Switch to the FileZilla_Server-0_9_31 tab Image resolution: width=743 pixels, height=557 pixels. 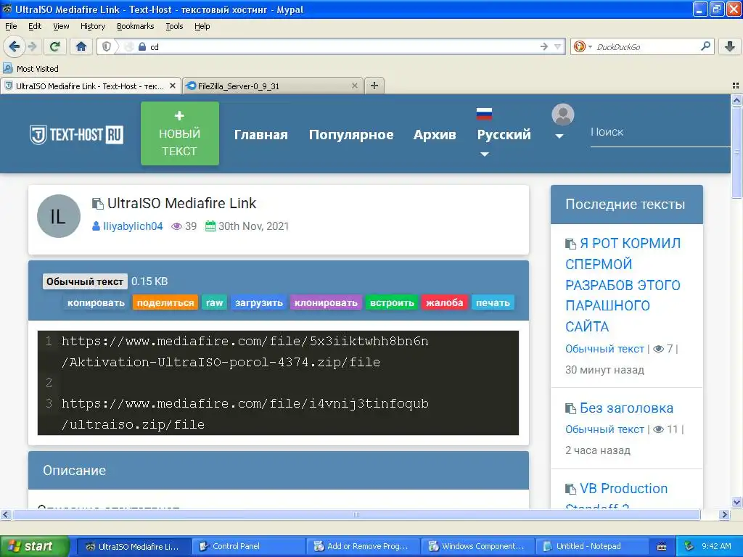tap(273, 86)
